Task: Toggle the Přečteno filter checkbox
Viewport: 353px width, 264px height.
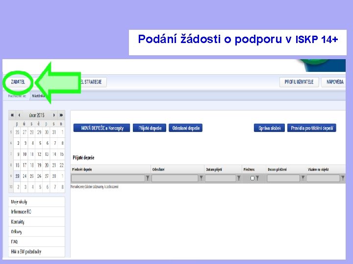Action: (x=252, y=178)
